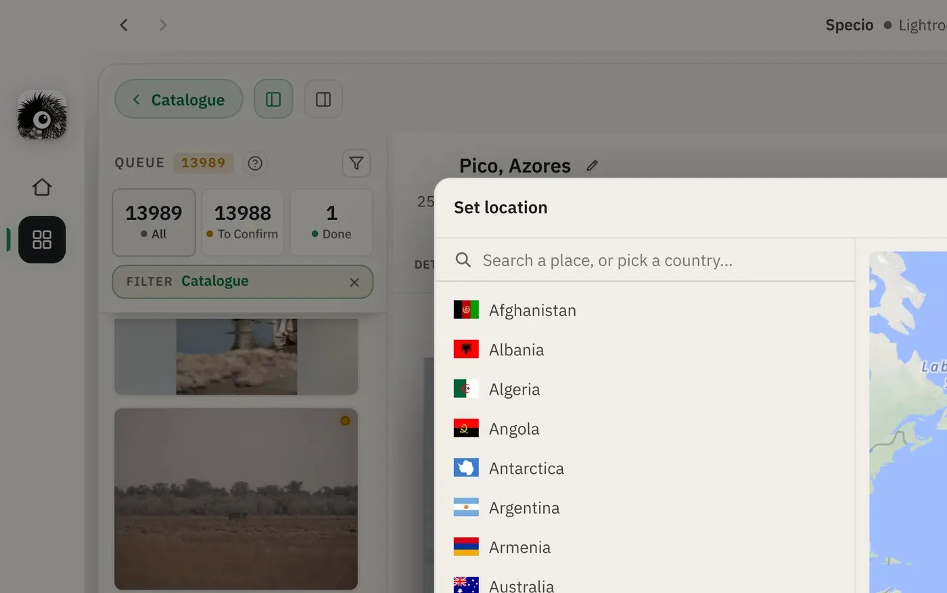This screenshot has height=593, width=947.
Task: Select Afghanistan from the country list
Action: 646,310
